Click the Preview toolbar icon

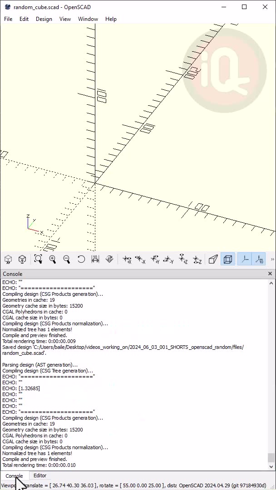pyautogui.click(x=8, y=260)
